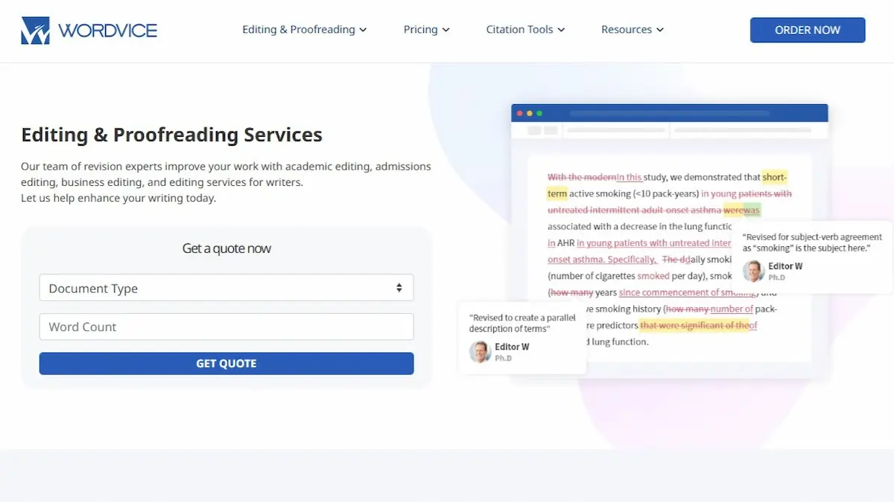Click the Editing & Proofreading Services heading
Image resolution: width=894 pixels, height=502 pixels.
[172, 135]
